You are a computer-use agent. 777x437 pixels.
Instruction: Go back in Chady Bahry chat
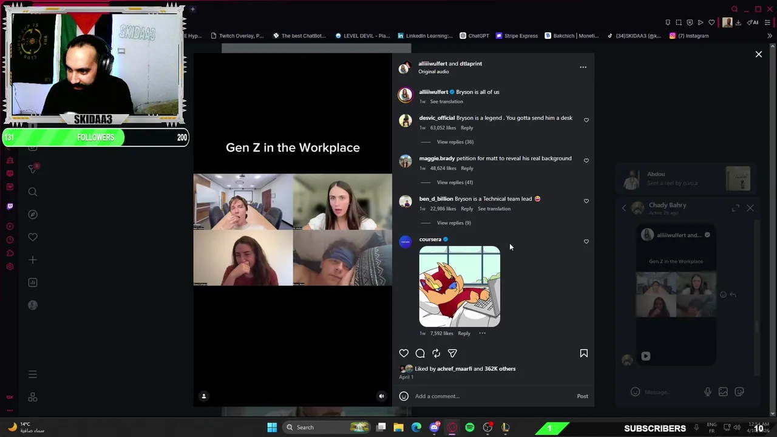pos(624,208)
